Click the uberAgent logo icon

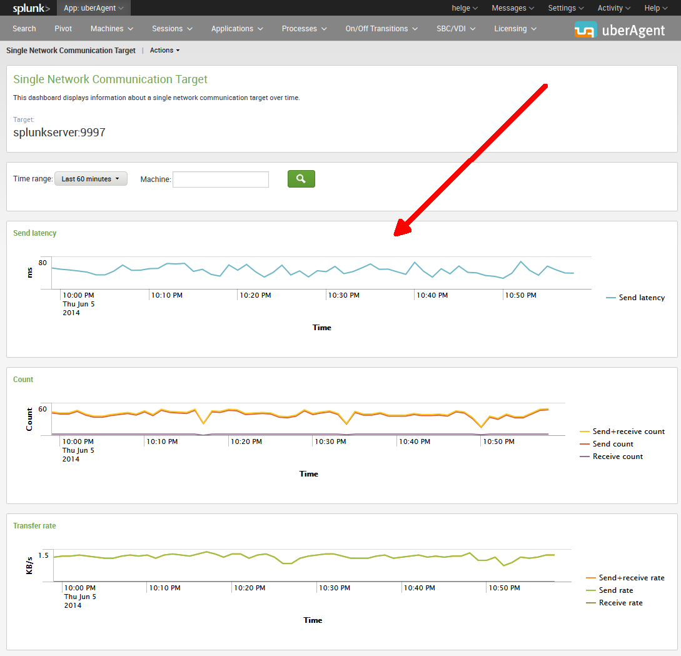click(585, 29)
